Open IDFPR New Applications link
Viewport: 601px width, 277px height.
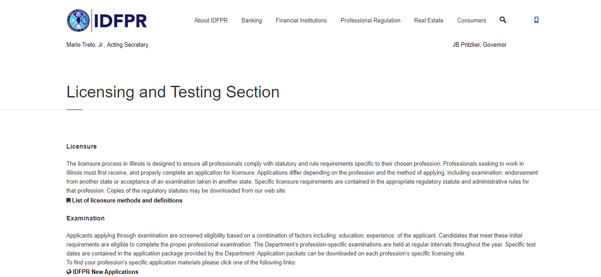tap(105, 271)
